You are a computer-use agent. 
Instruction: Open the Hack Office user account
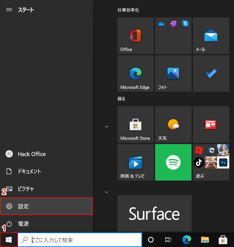tap(46, 154)
